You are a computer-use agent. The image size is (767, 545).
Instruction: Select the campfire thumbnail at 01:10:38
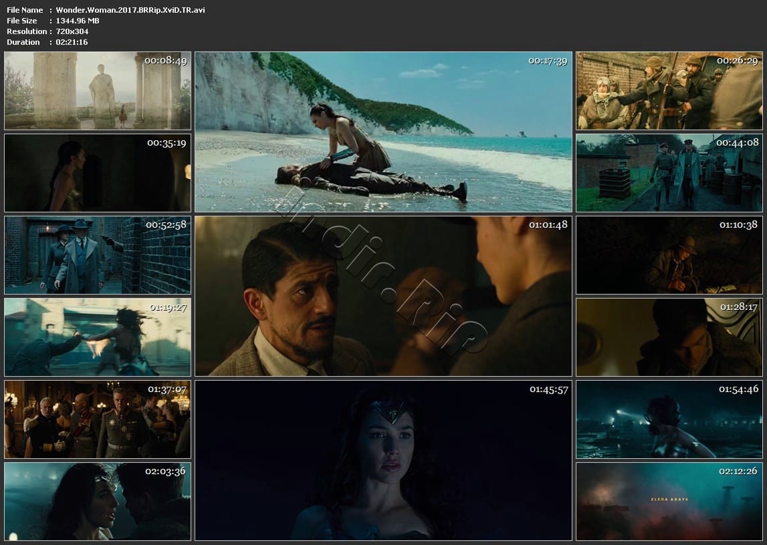point(669,255)
